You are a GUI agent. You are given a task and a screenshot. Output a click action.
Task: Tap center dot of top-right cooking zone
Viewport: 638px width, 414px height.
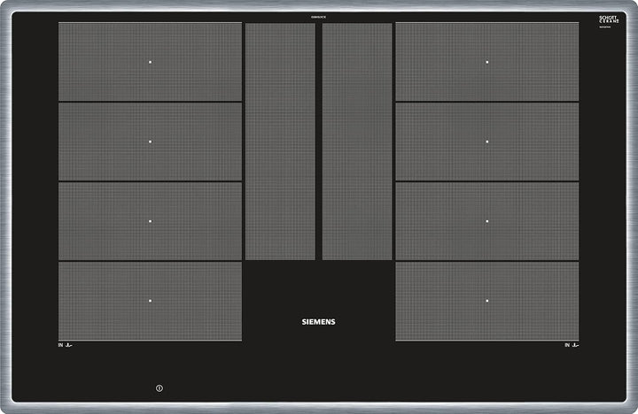[x=486, y=62]
